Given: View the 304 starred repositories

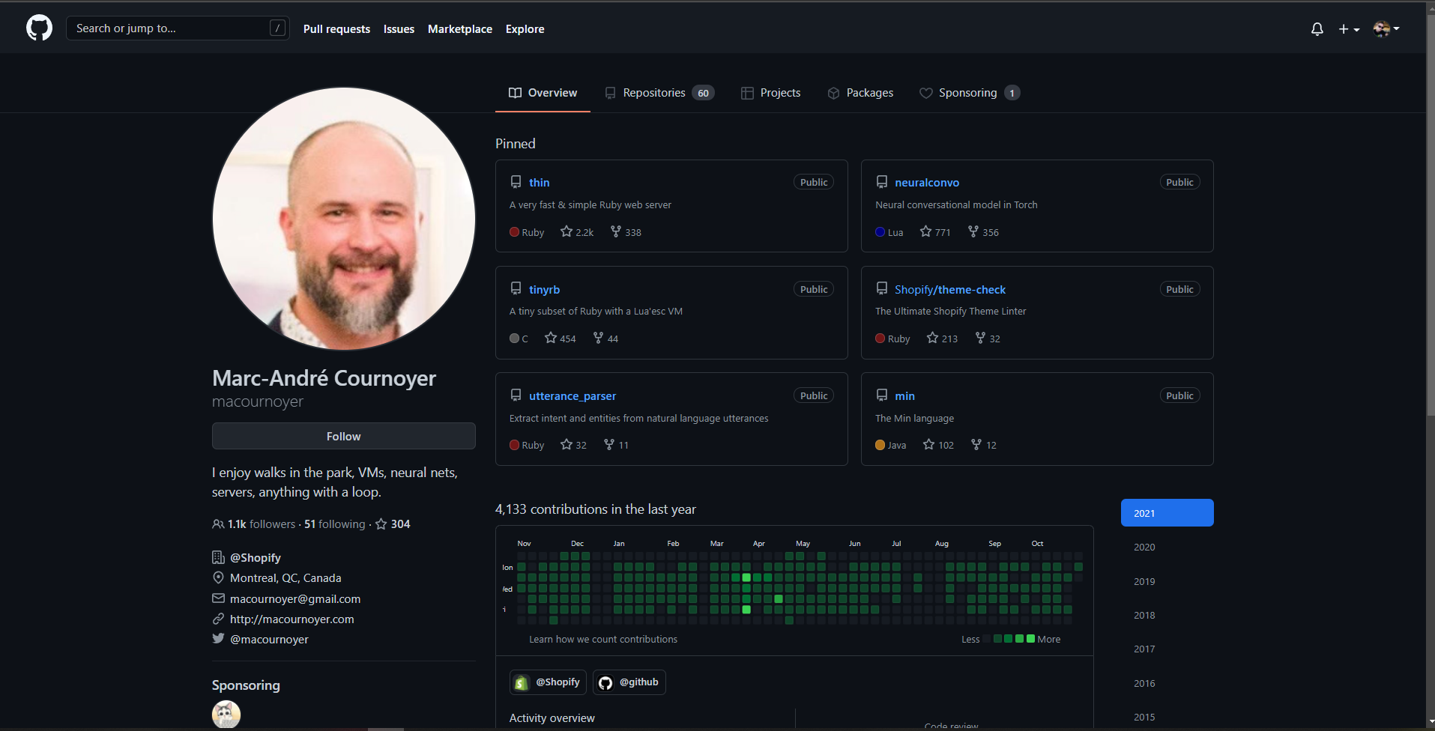Looking at the screenshot, I should pos(393,524).
